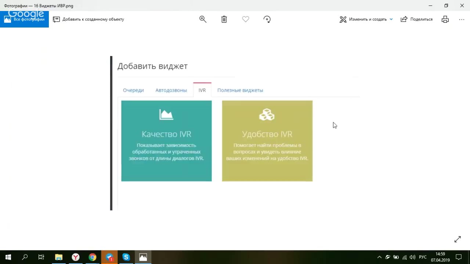Select the Качество IVR widget card
Viewport: 470px width, 264px height.
166,141
